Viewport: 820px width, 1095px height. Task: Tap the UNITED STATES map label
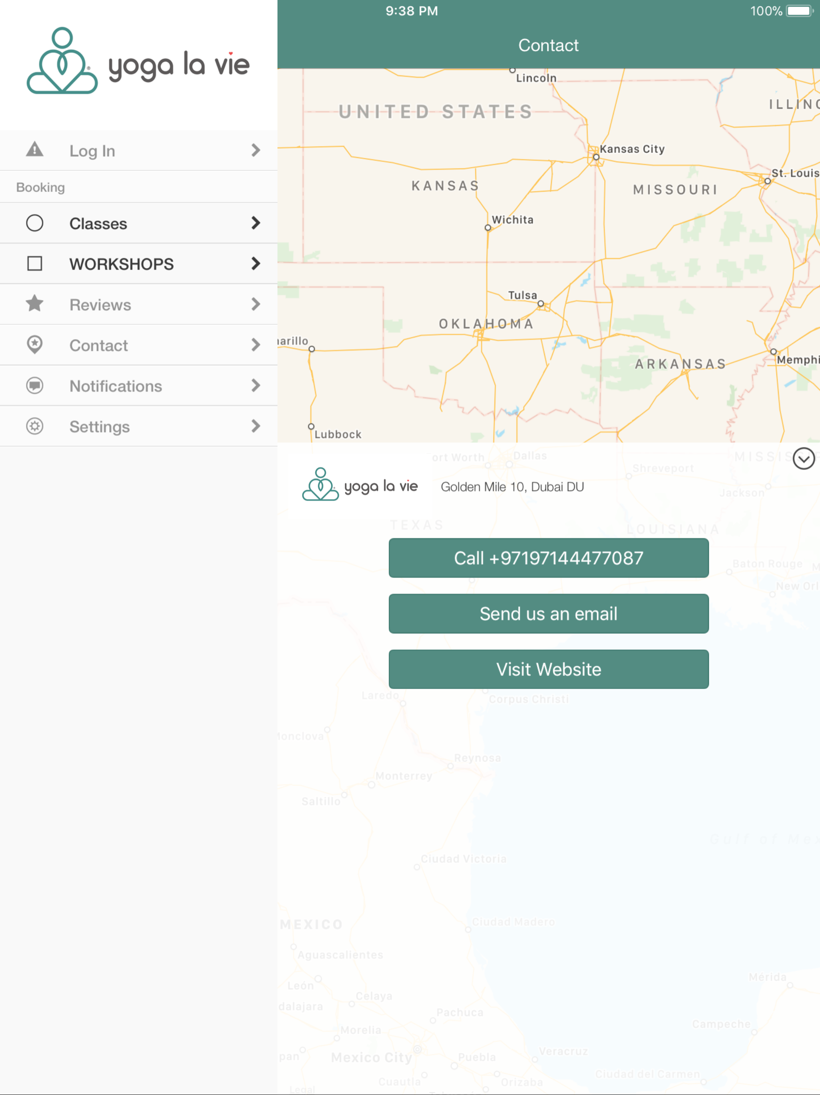435,112
